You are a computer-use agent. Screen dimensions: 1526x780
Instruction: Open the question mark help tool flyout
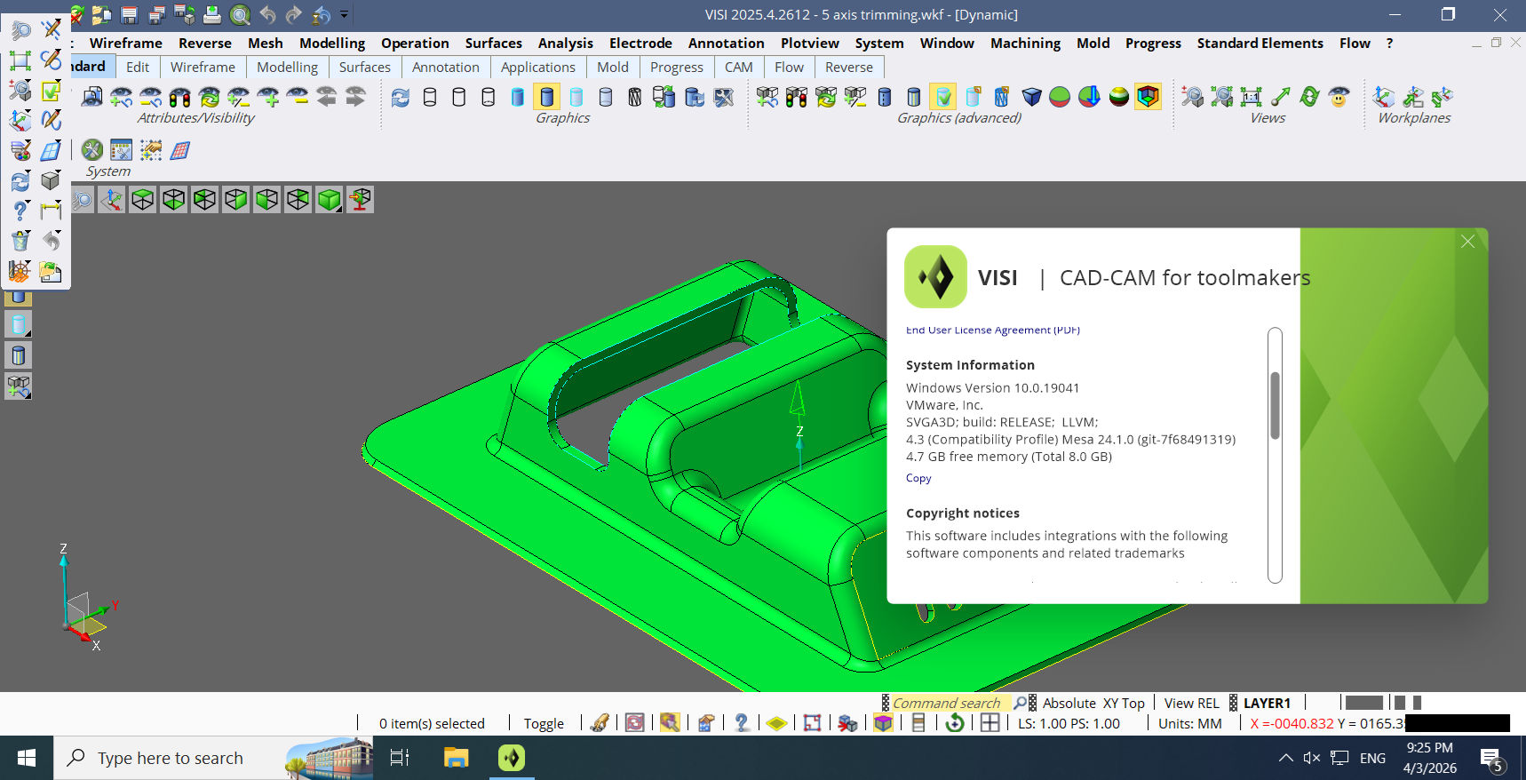point(20,211)
